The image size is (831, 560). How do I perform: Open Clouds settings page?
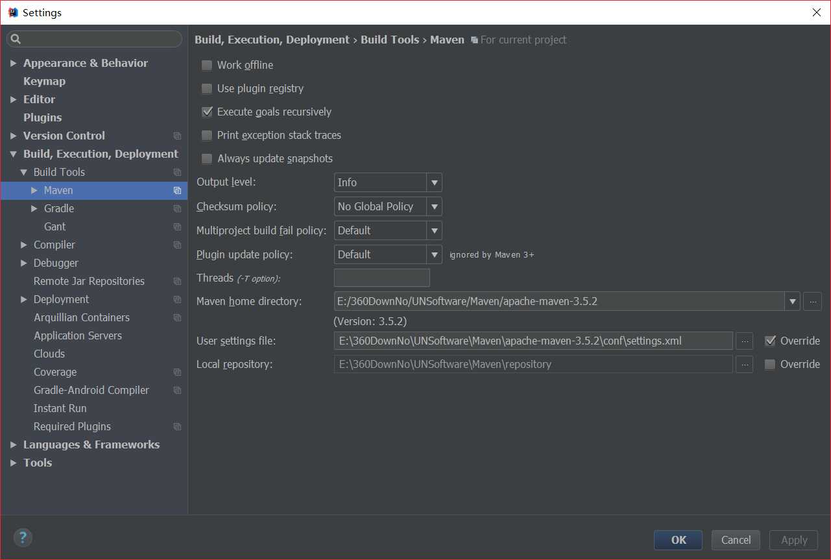tap(49, 354)
